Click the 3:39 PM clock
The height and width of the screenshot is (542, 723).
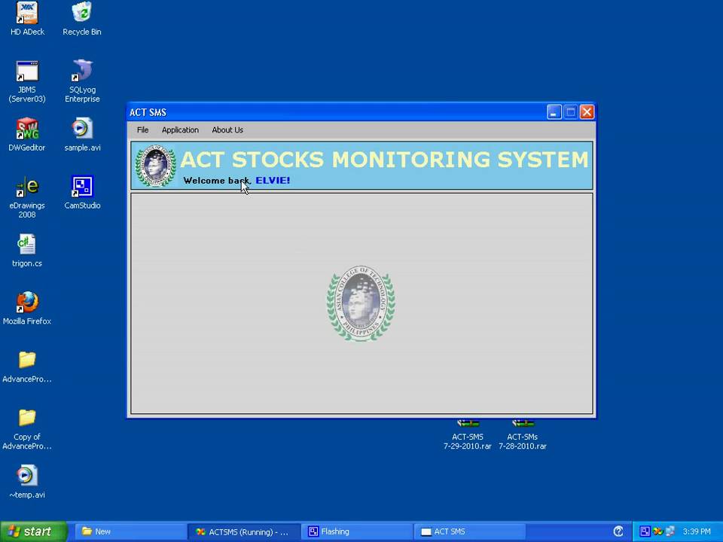[x=697, y=531]
